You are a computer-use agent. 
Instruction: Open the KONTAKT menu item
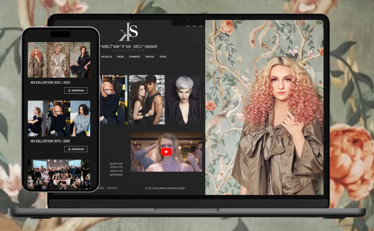click(150, 57)
